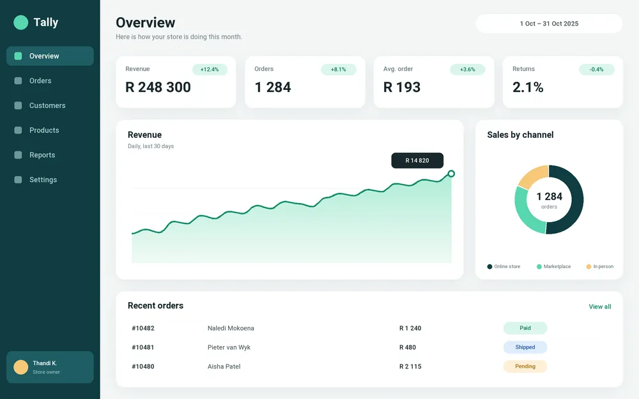
Task: Click the -0.4% returns badge
Action: (x=597, y=69)
